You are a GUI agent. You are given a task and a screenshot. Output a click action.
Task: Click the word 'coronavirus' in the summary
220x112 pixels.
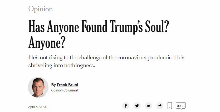tap(132, 57)
